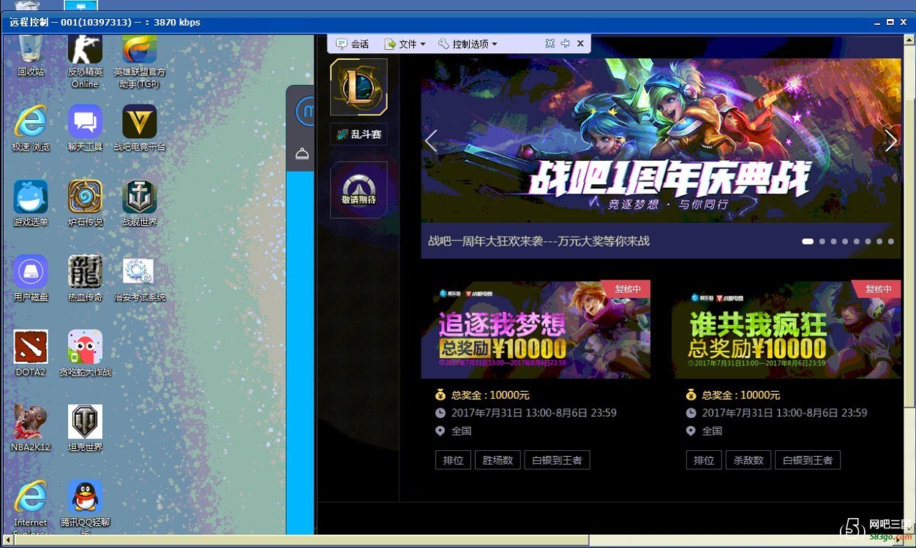Open the 文件 dropdown menu
This screenshot has width=916, height=548.
405,44
